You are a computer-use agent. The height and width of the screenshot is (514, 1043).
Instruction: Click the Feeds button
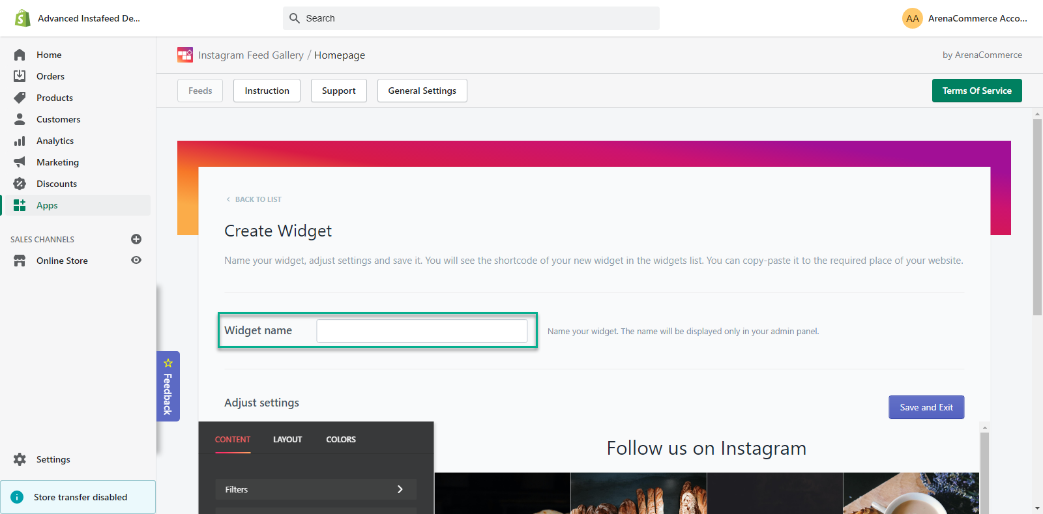pos(200,91)
